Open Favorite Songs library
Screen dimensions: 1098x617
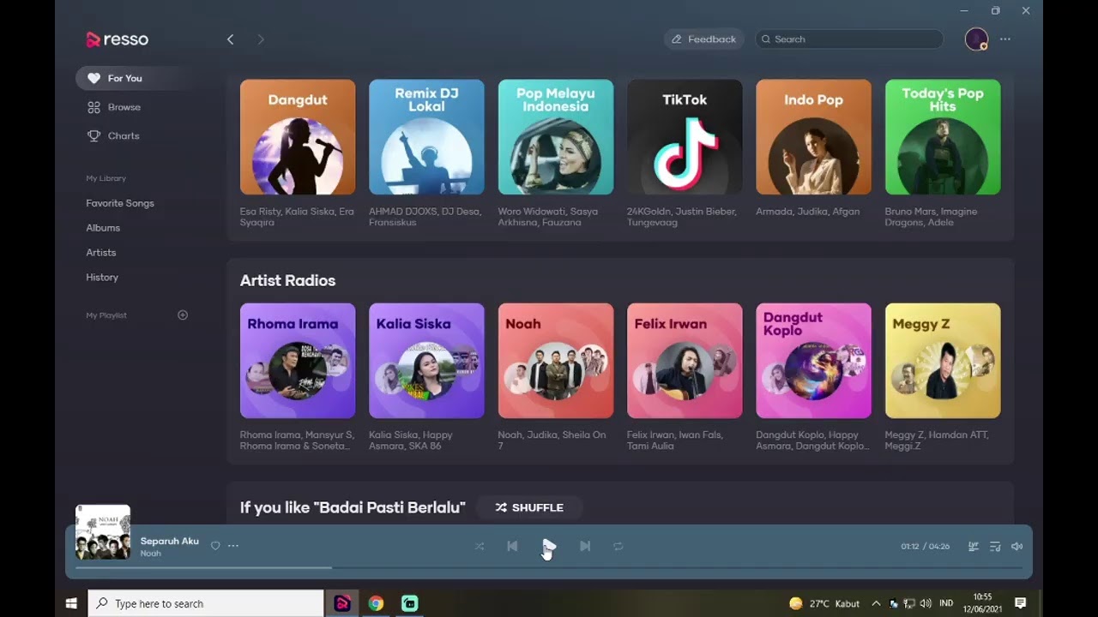pyautogui.click(x=120, y=203)
